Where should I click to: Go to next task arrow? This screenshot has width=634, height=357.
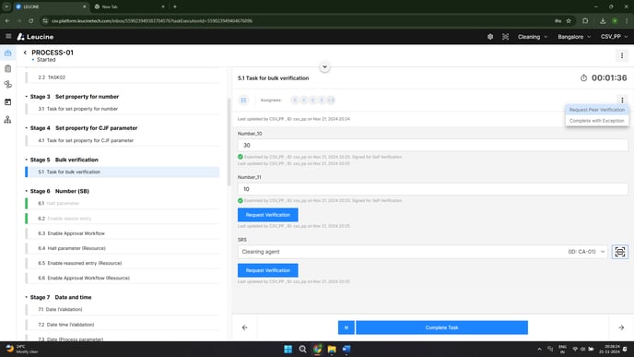(x=621, y=327)
